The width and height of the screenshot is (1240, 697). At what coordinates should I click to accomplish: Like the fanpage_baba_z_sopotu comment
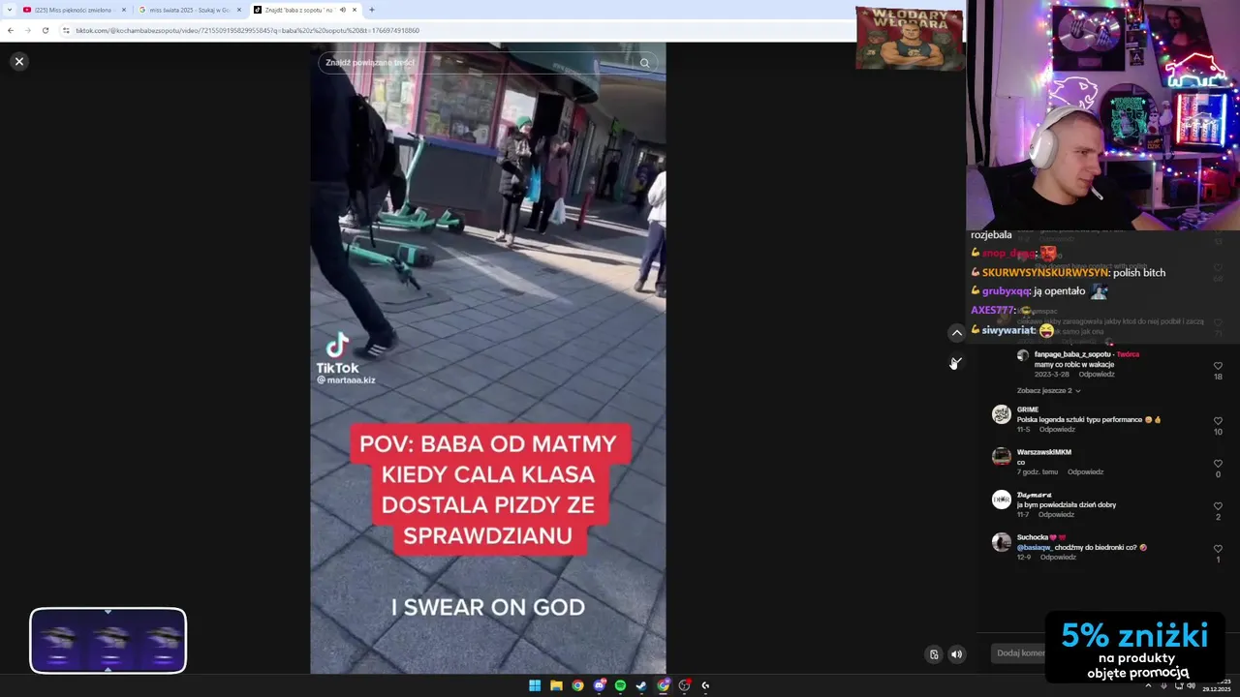pos(1218,366)
